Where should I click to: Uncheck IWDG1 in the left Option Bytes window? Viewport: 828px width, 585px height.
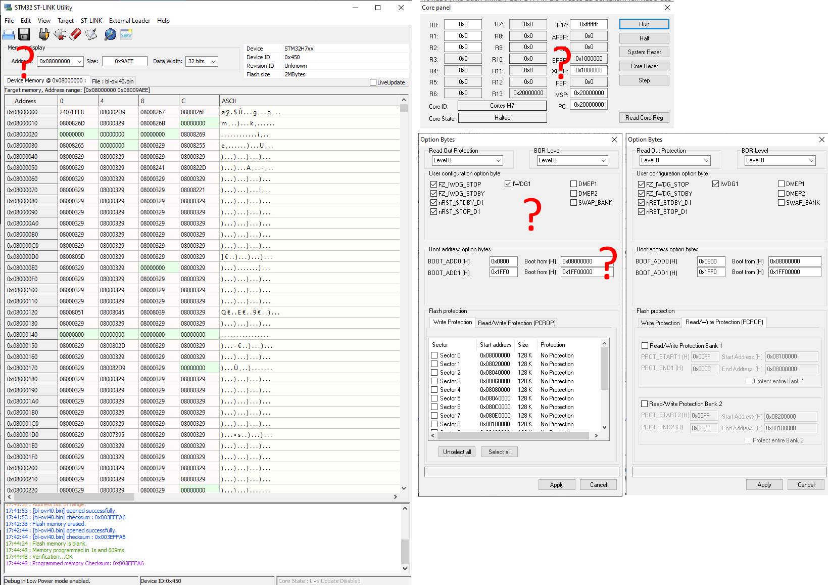tap(508, 184)
